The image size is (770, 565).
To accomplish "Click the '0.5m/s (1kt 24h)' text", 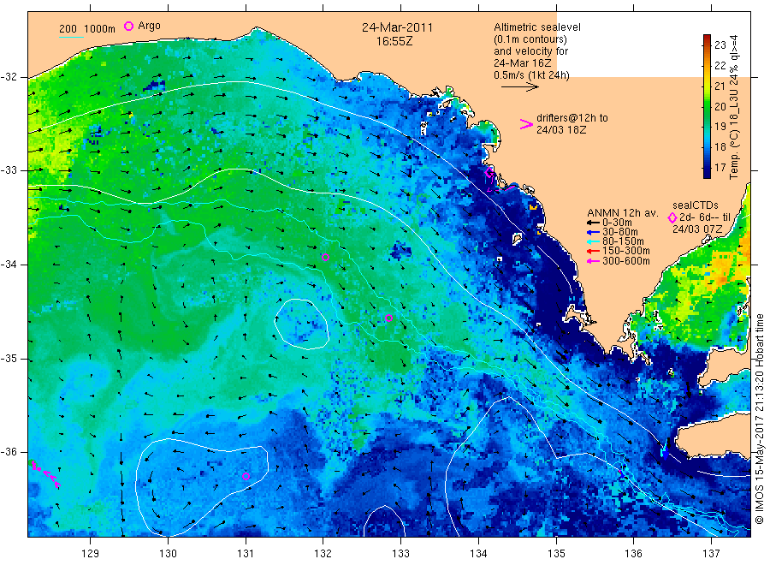I will coord(531,75).
